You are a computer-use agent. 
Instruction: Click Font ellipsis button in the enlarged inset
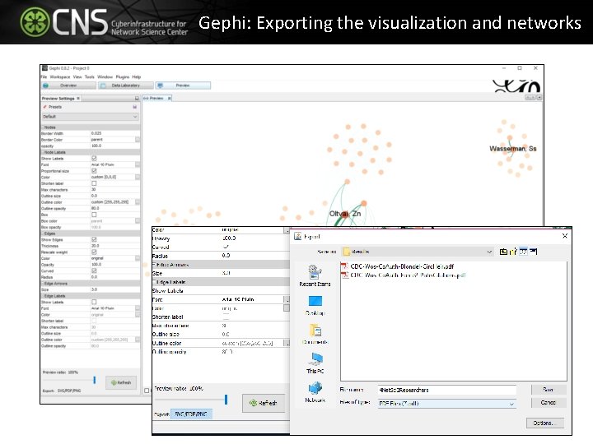287,300
